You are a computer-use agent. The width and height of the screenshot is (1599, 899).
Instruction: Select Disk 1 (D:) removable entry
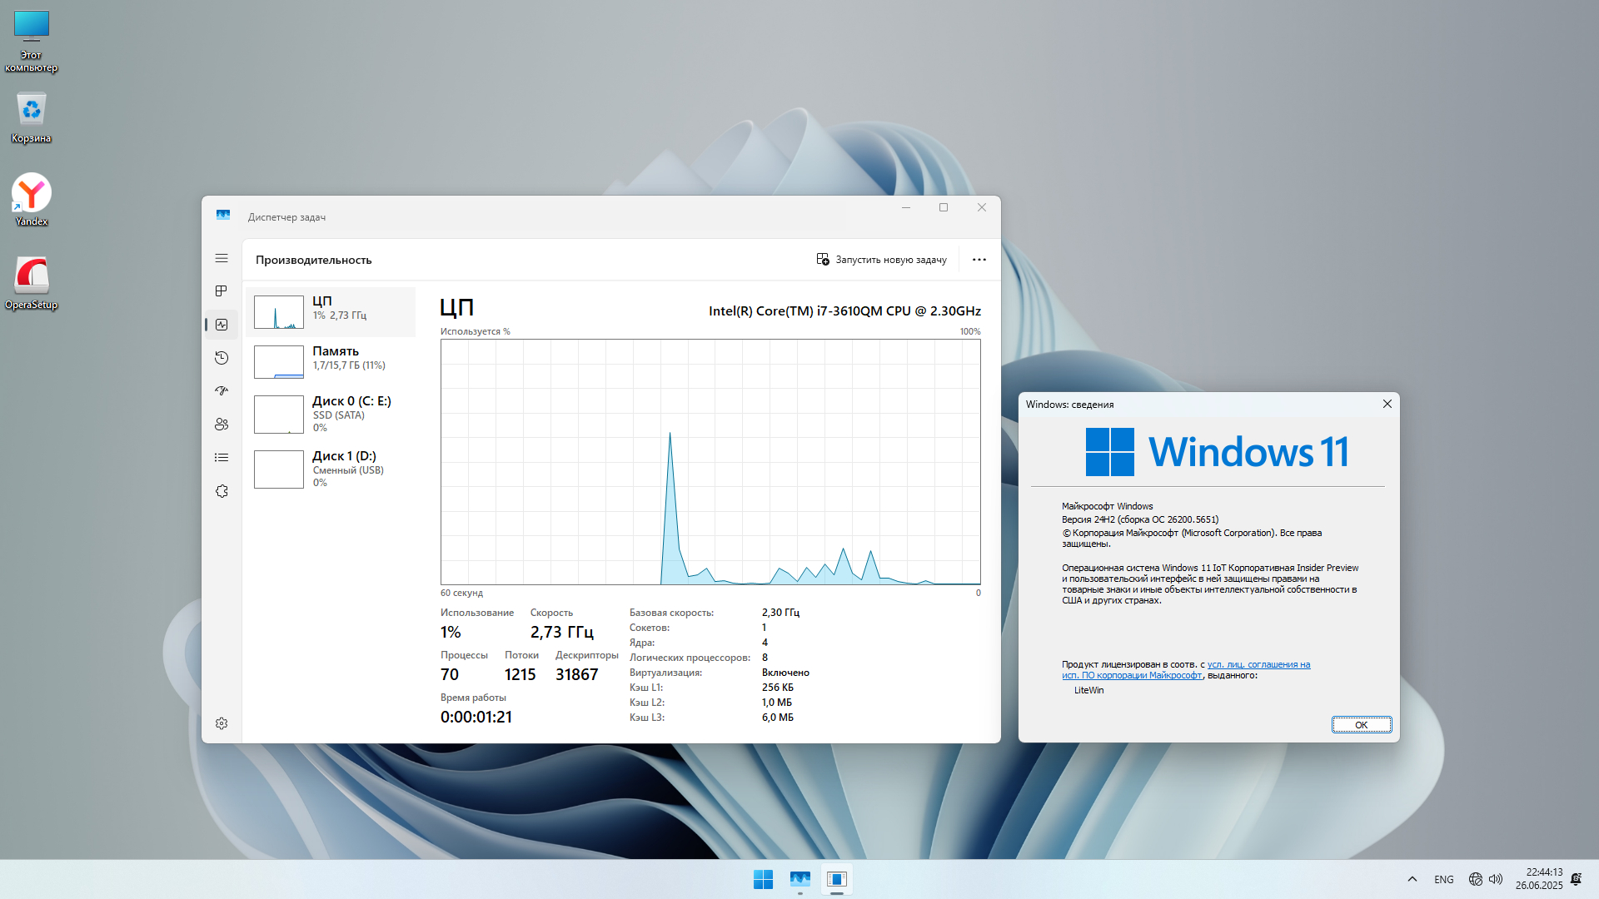click(x=331, y=469)
